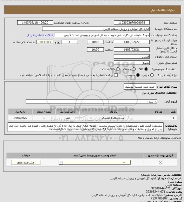Click the مشاهده مجوز button

[26, 163]
